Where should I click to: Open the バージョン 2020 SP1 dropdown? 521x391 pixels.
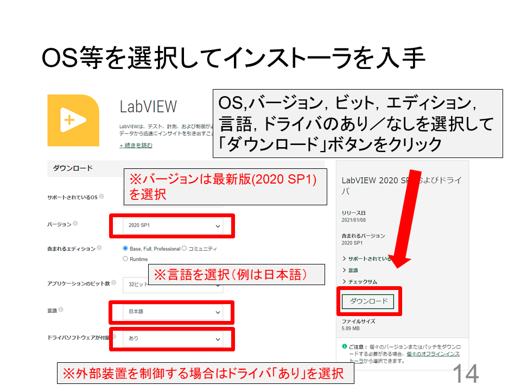click(173, 226)
